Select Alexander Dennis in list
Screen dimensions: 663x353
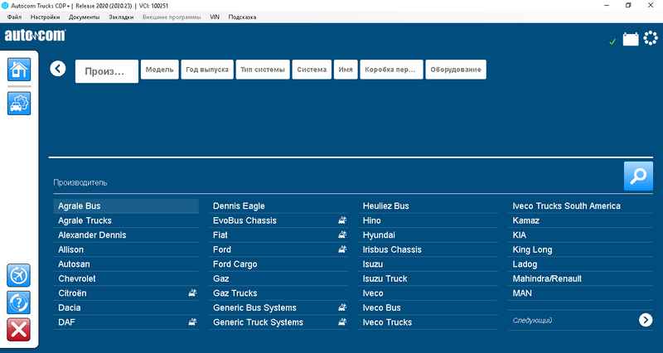click(x=126, y=235)
